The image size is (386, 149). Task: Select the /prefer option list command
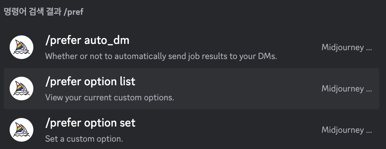click(x=90, y=82)
